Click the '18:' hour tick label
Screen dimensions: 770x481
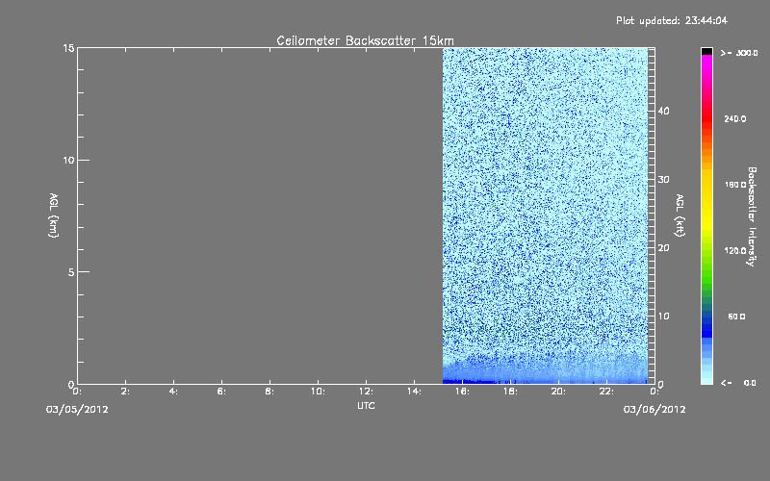point(510,392)
